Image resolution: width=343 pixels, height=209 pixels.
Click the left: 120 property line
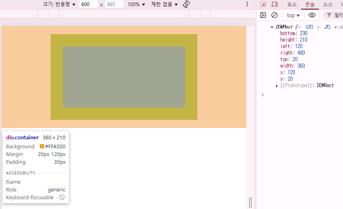(x=291, y=46)
